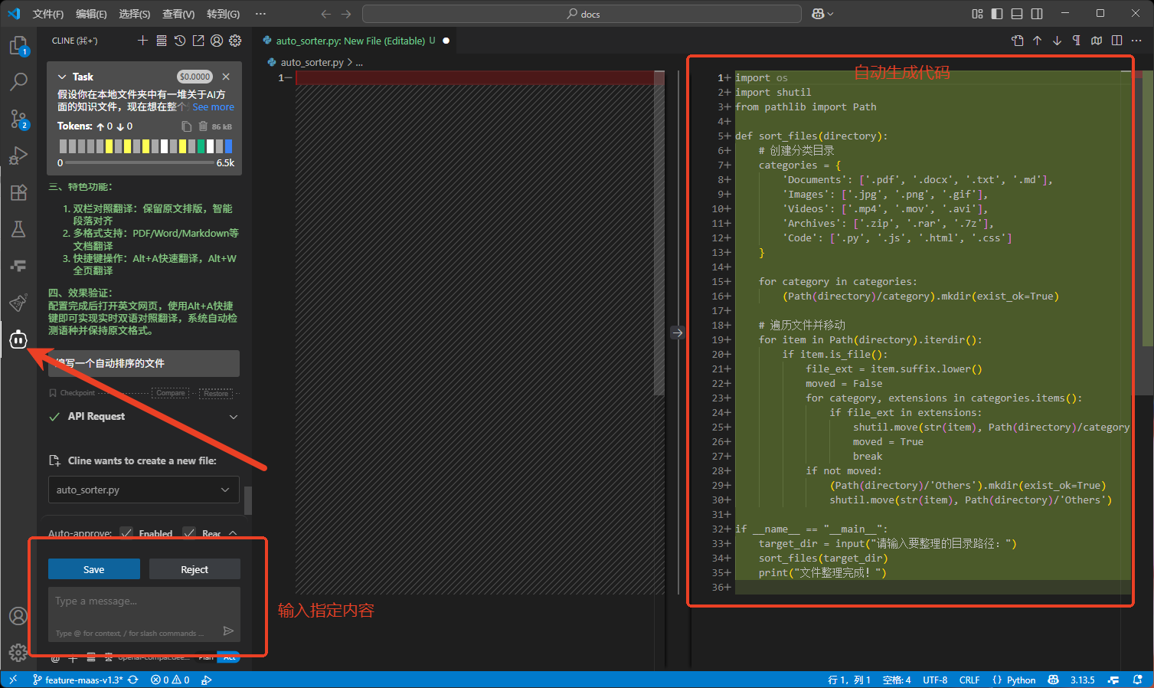Viewport: 1154px width, 688px height.
Task: Click the See more link
Action: point(213,107)
